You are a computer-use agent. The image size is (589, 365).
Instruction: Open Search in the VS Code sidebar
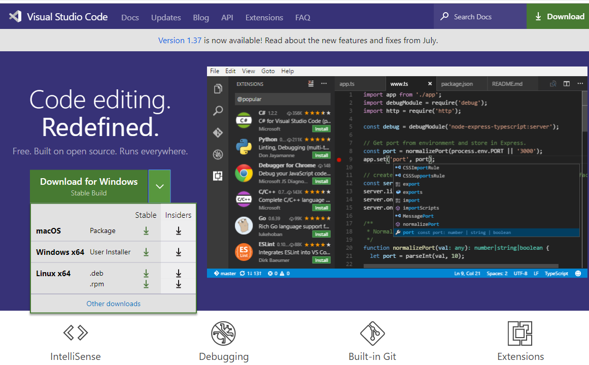click(x=218, y=111)
